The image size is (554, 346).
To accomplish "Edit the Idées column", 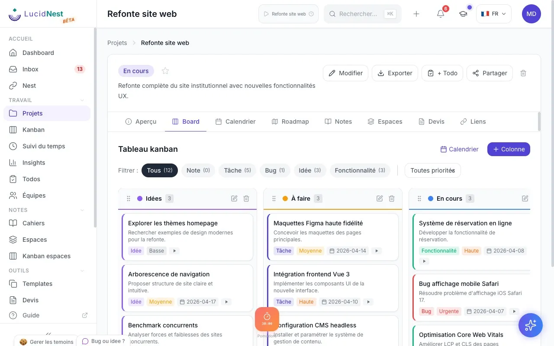I will 234,199.
